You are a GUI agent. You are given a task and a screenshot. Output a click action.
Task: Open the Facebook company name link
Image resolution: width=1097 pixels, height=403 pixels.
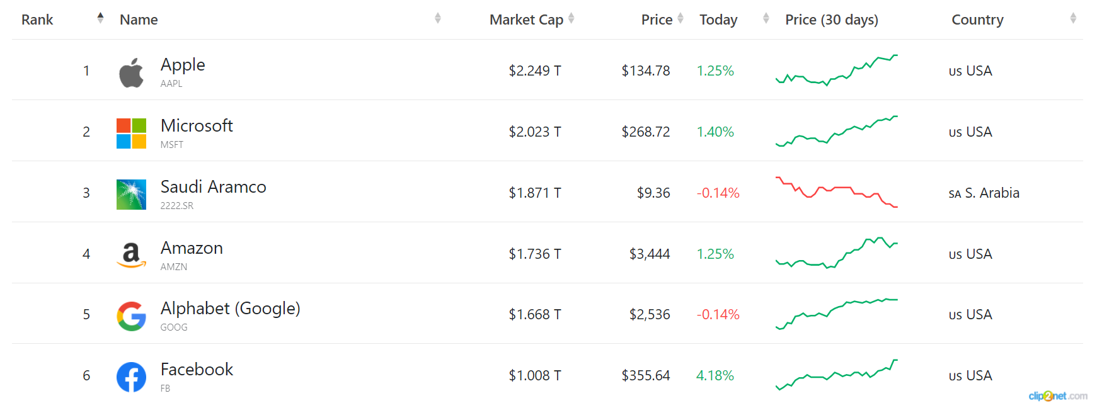click(197, 369)
